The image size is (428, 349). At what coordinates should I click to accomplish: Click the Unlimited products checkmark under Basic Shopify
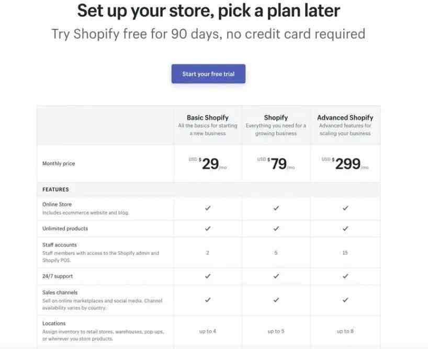coord(208,228)
